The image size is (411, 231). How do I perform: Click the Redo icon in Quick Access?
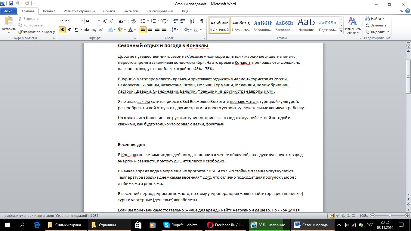pos(27,4)
